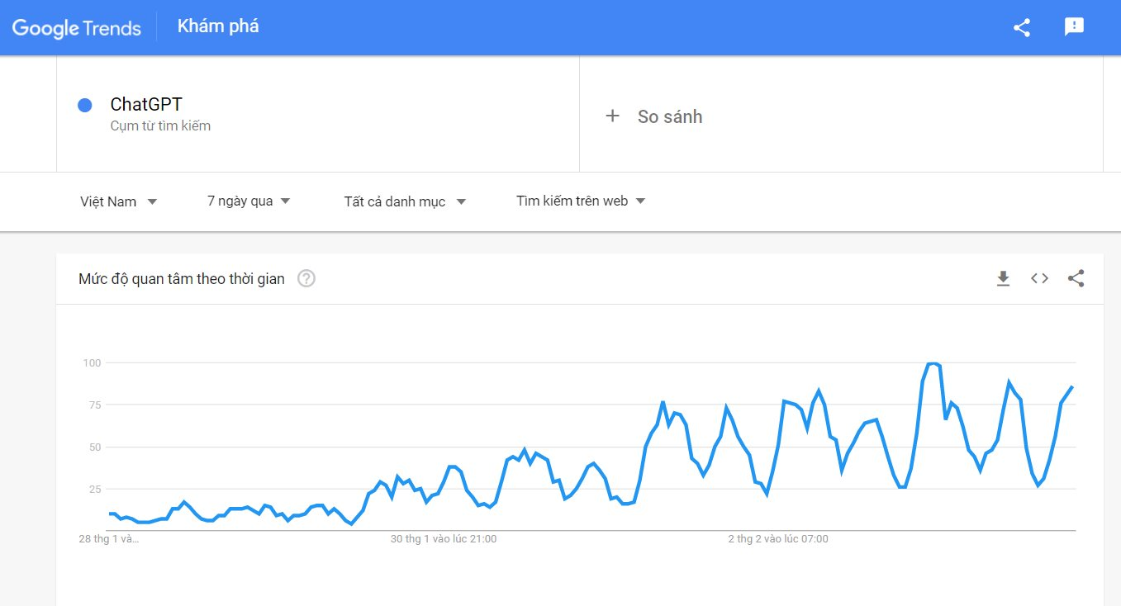Click the ChatGPT search term field
The image size is (1121, 606).
pos(146,105)
